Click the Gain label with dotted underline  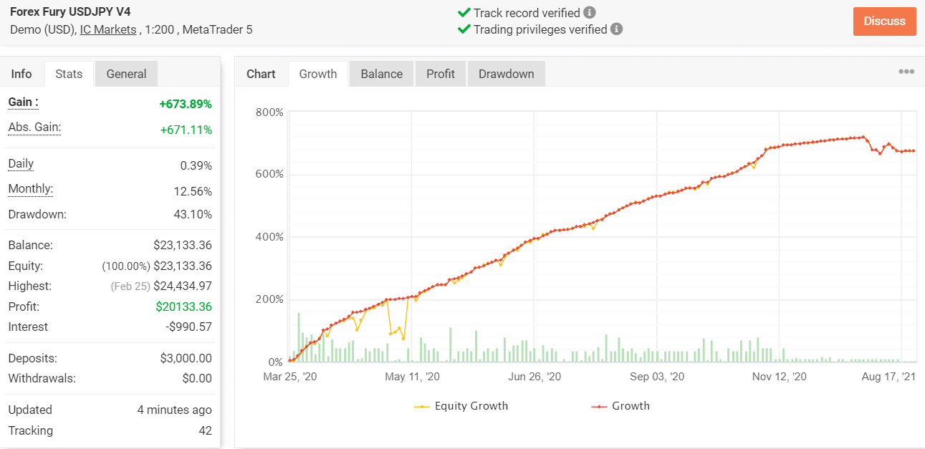pyautogui.click(x=24, y=102)
